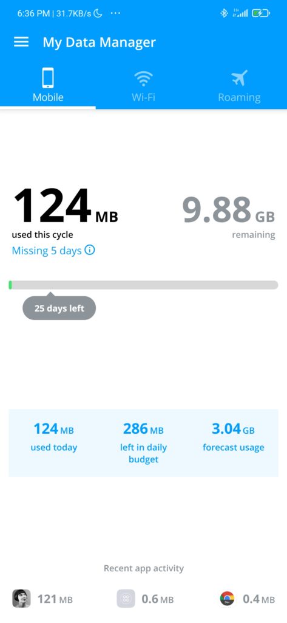
Task: Tap the 124 MB used today stat
Action: click(54, 437)
